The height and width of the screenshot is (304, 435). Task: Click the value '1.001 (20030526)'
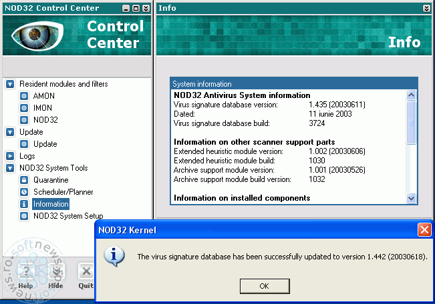[x=337, y=170]
